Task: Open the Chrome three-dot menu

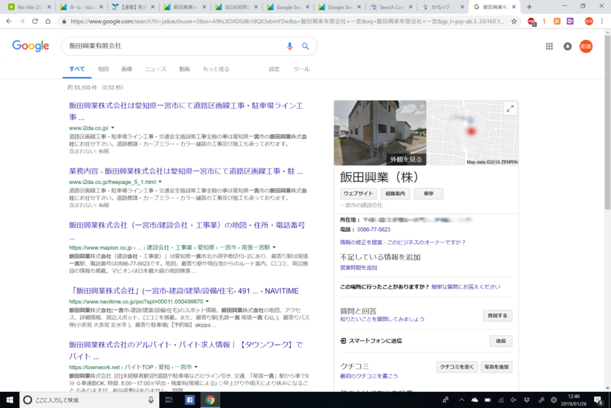Action: tap(602, 22)
